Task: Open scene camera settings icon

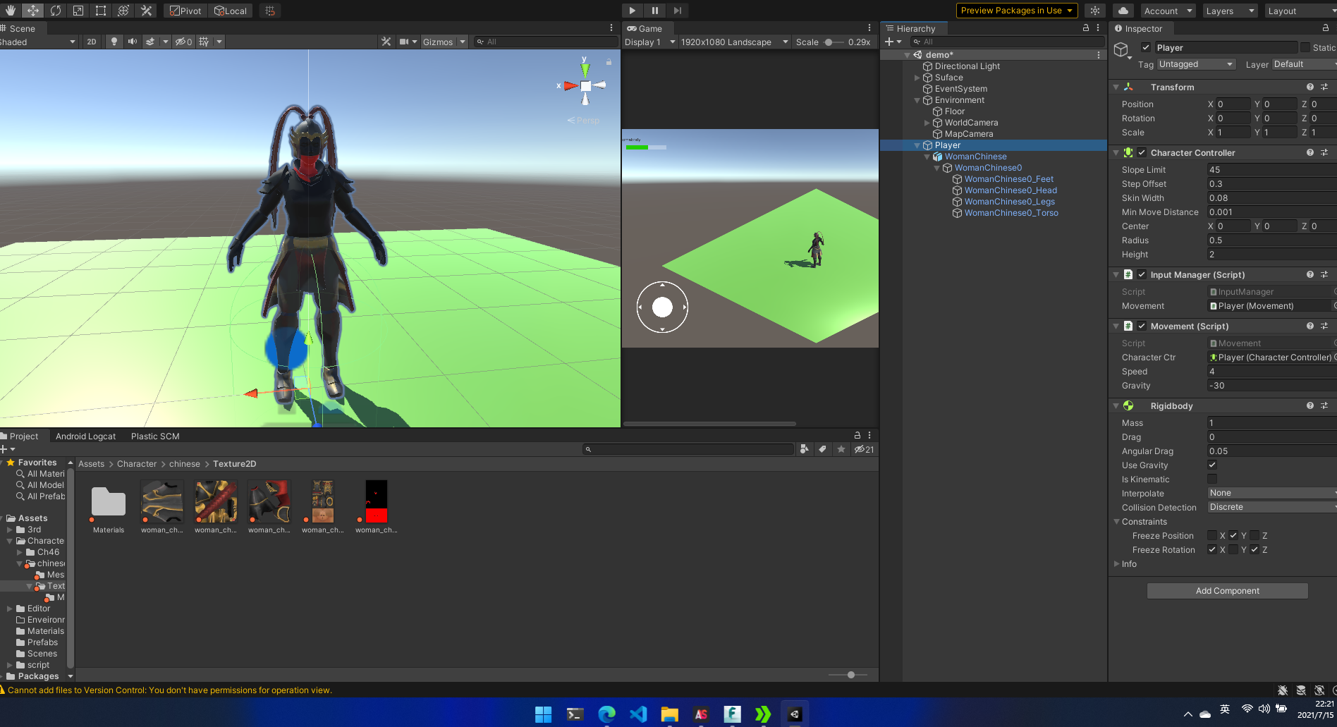Action: 404,42
